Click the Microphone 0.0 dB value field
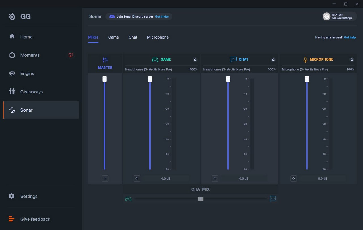Viewport: 363px width, 230px height. (322, 178)
